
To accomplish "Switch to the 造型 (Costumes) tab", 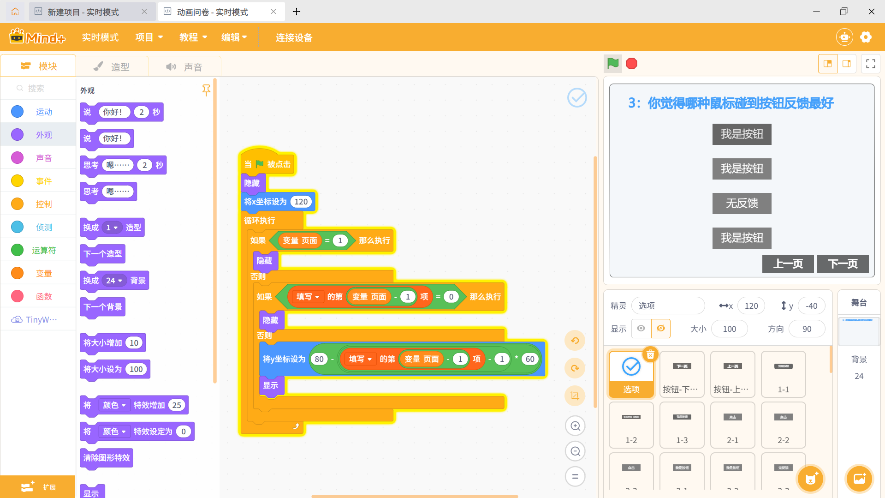I will tap(112, 66).
